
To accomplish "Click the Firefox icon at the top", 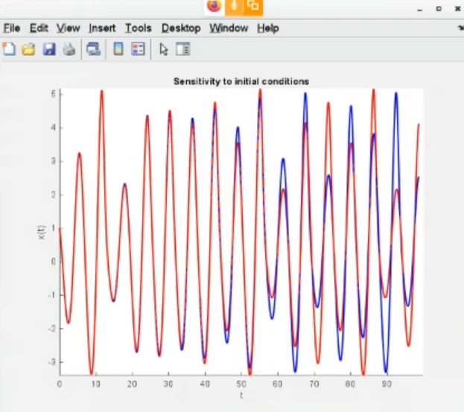I will coord(214,7).
